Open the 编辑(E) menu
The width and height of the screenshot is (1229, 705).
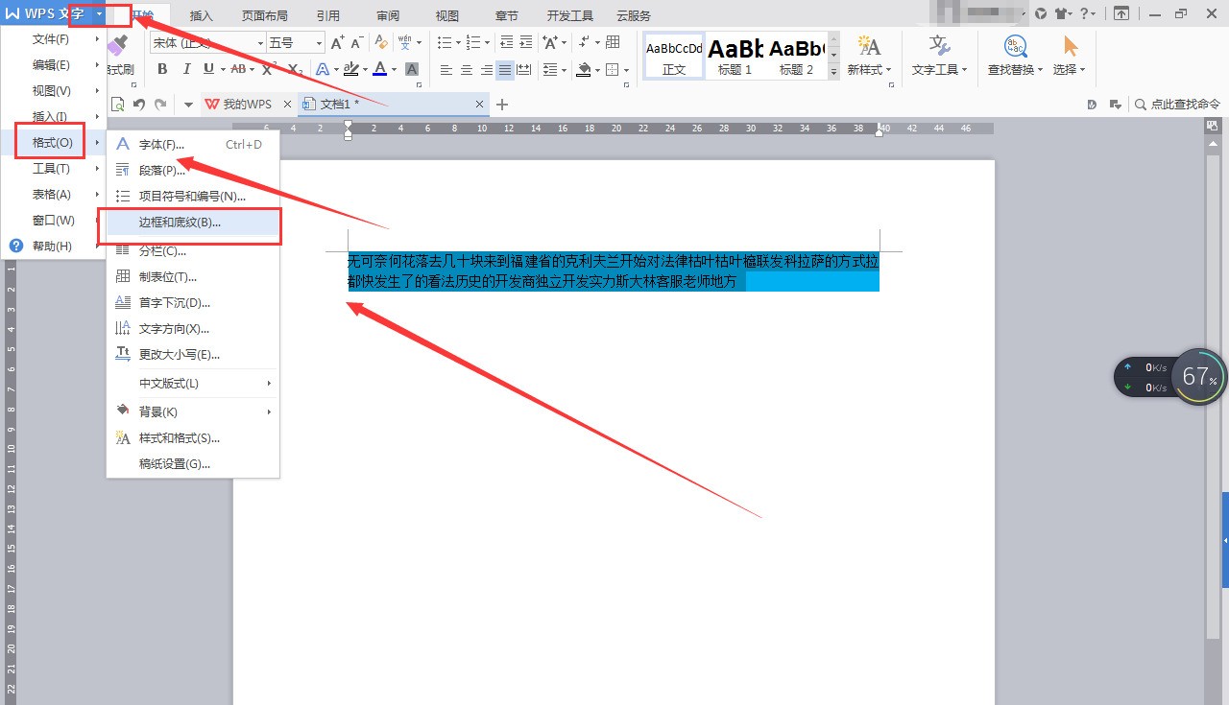[x=53, y=65]
